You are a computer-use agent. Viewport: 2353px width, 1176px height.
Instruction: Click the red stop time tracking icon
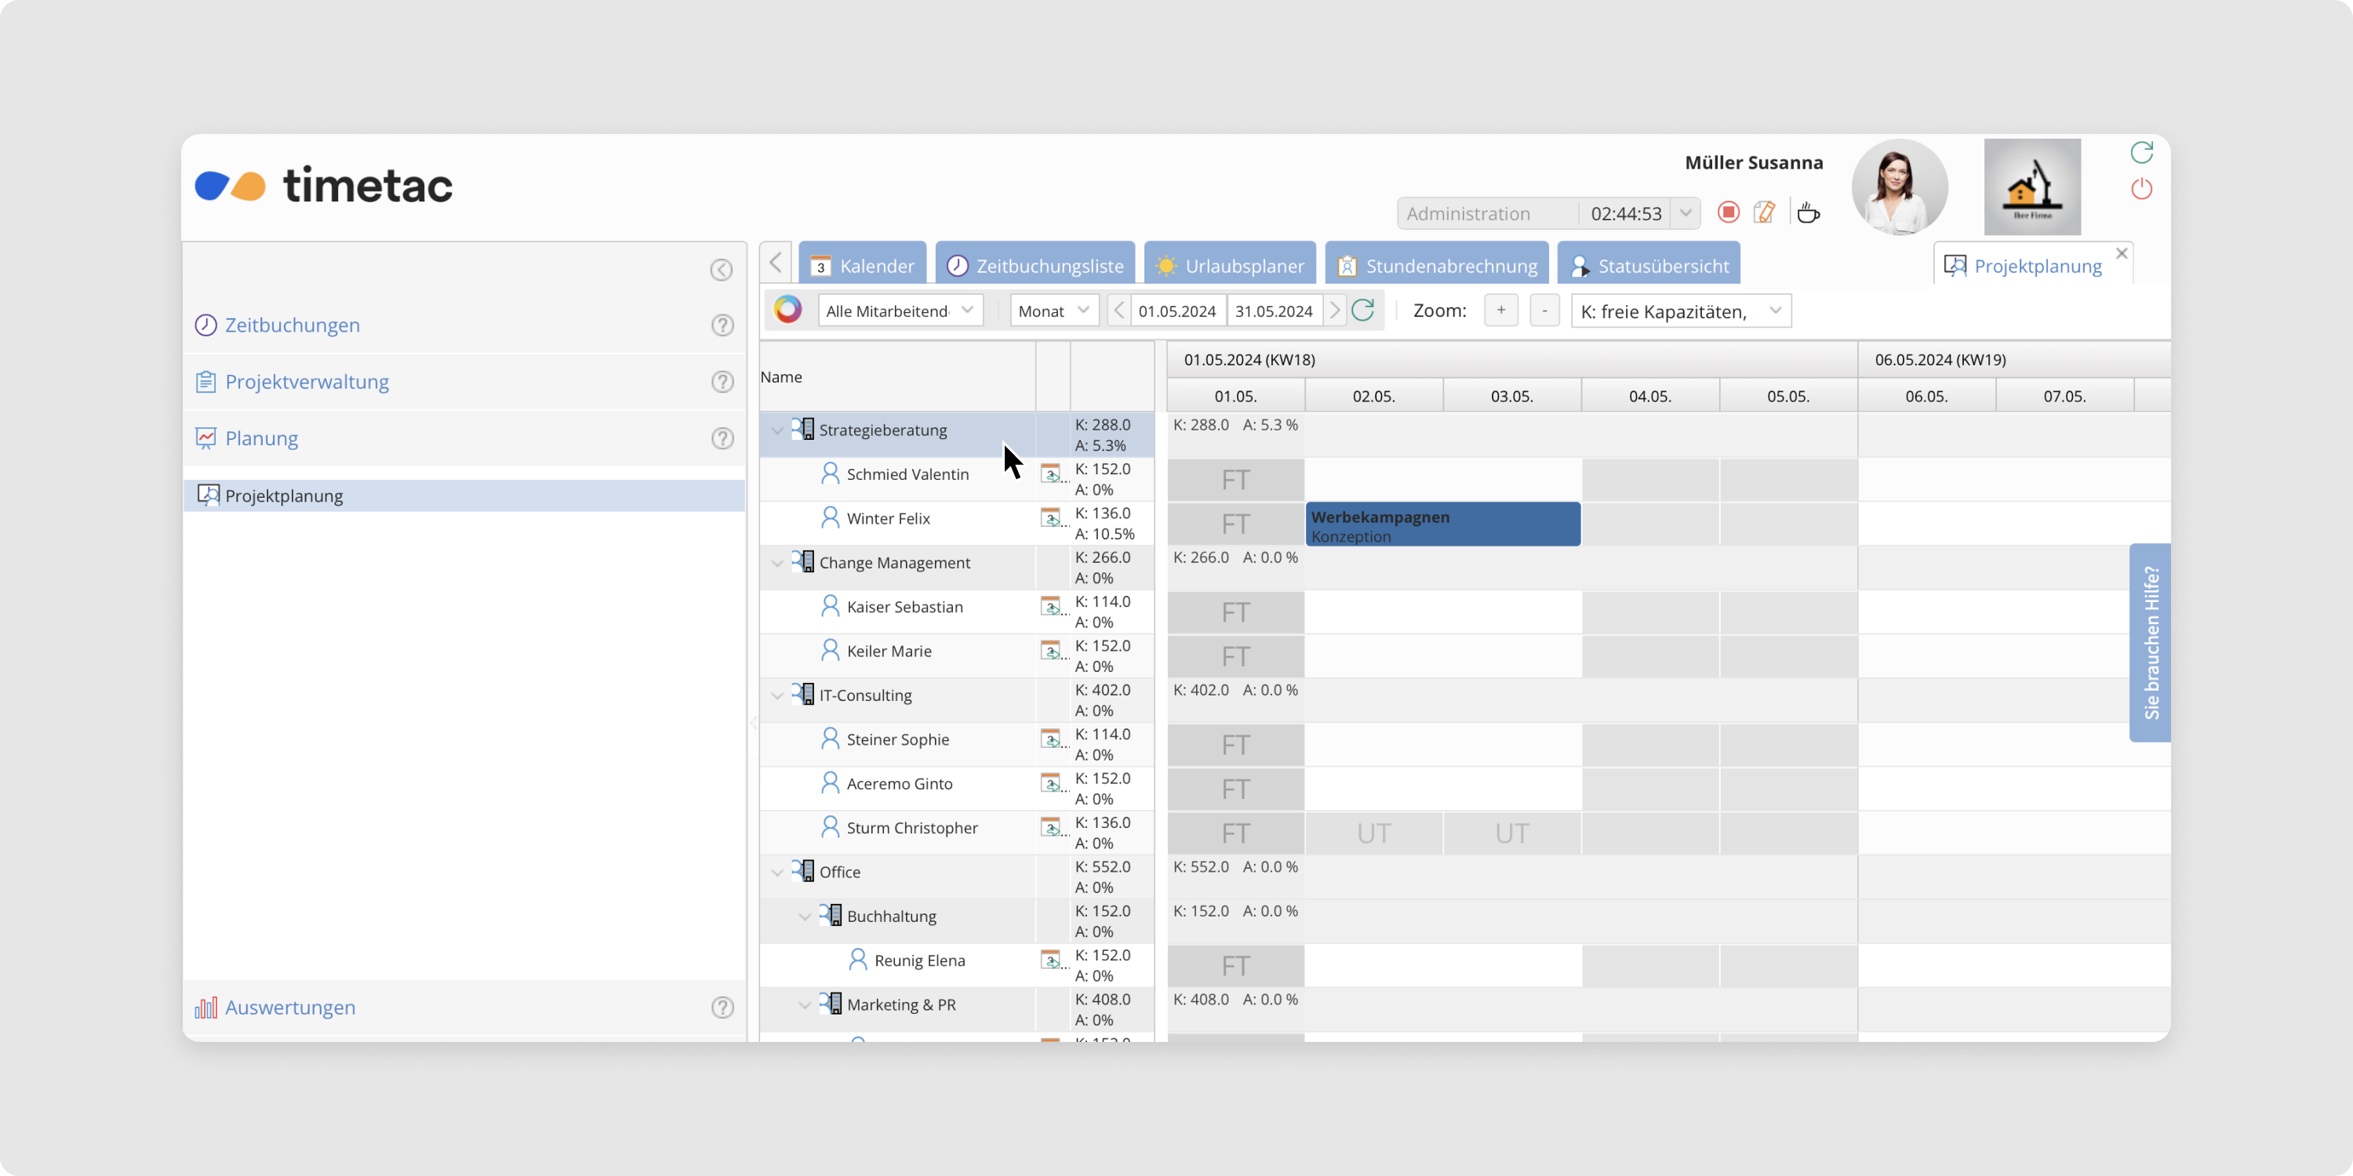click(1728, 212)
